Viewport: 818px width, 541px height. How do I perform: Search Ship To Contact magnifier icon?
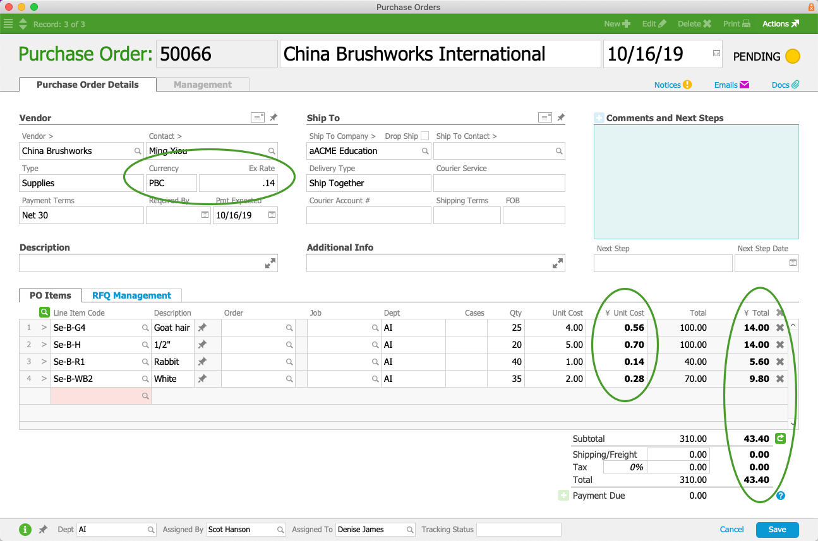point(558,152)
